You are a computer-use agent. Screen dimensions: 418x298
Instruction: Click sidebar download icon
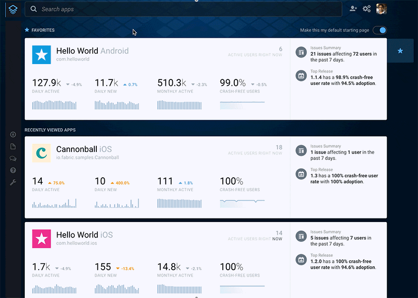13,135
